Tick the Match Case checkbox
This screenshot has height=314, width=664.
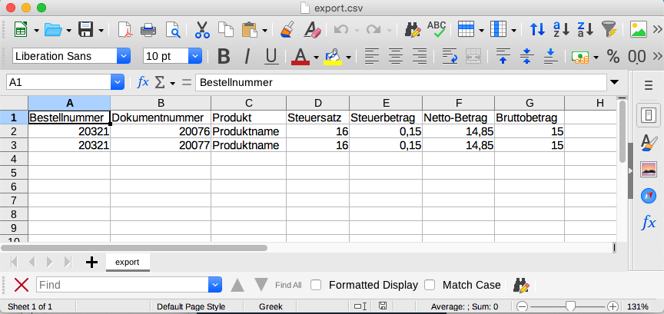[x=430, y=285]
